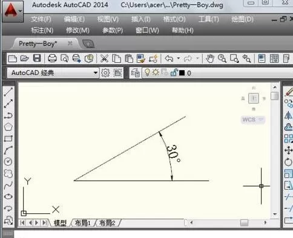The width and height of the screenshot is (293, 238).
Task: Activate the Pan hand tool
Action: (210, 59)
